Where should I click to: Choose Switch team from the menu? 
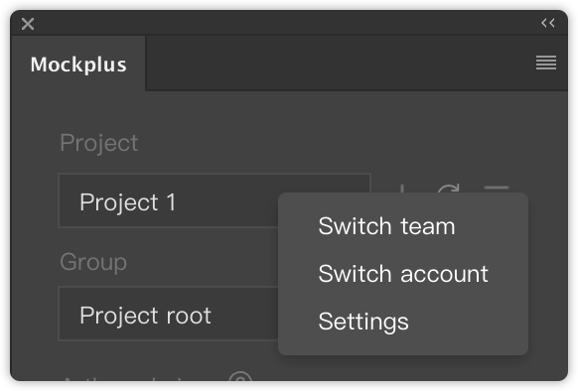[x=386, y=226]
